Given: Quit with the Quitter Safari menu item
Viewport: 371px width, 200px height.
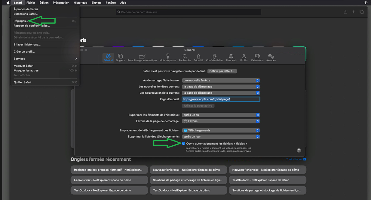Looking at the screenshot, I should (45, 82).
